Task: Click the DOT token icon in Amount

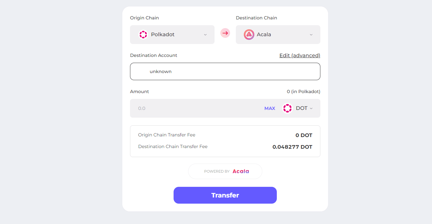Action: (x=287, y=108)
